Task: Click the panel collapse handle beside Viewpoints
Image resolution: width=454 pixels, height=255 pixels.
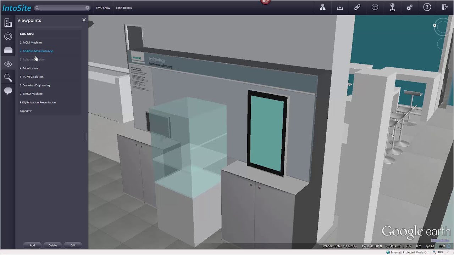Action: [85, 136]
